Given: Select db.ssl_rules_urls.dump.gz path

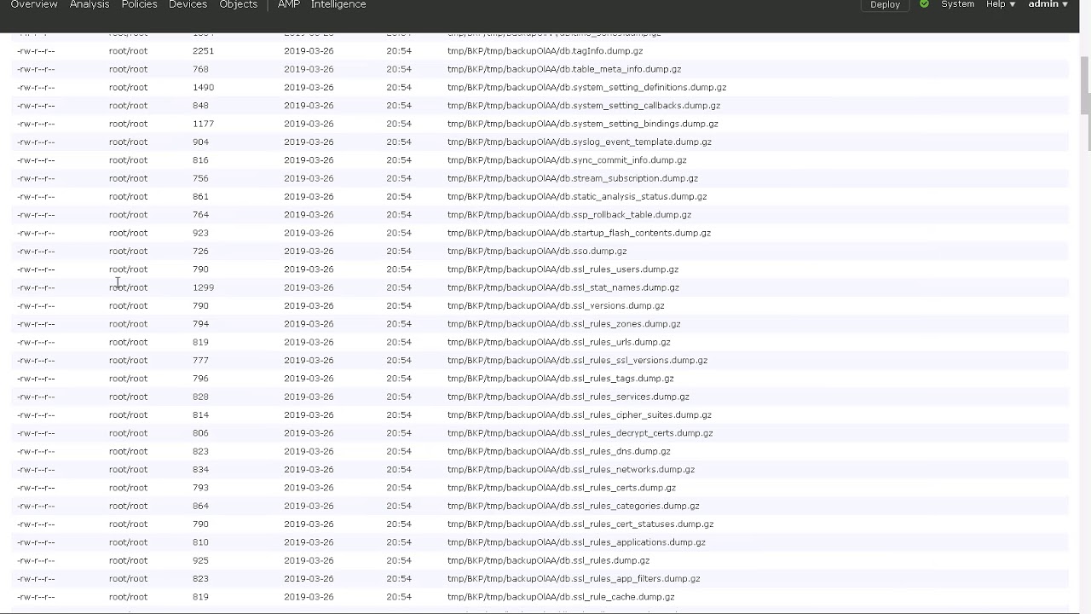Looking at the screenshot, I should click(x=559, y=342).
